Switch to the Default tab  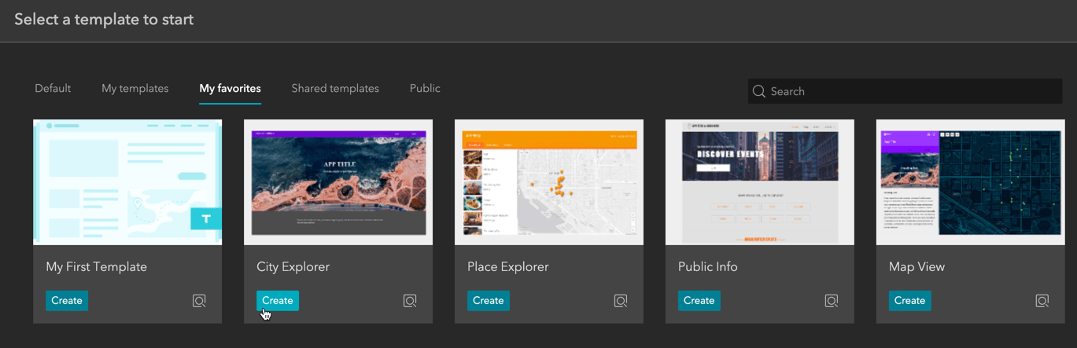[53, 89]
